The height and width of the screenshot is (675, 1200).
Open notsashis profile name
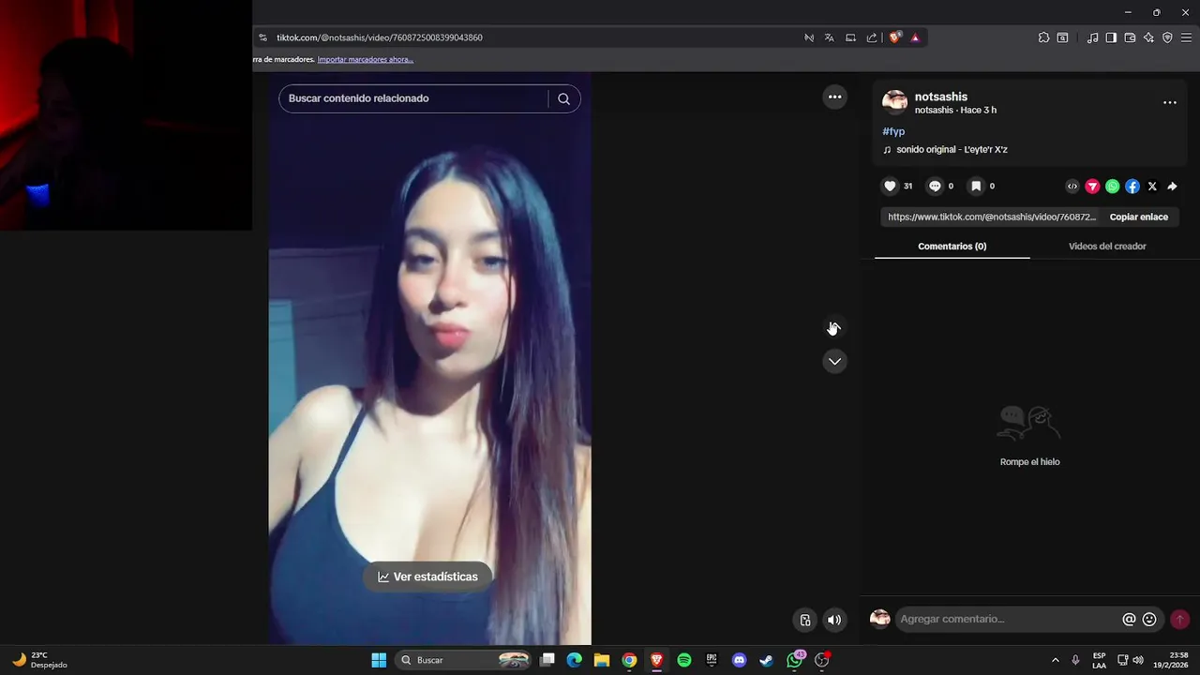940,97
